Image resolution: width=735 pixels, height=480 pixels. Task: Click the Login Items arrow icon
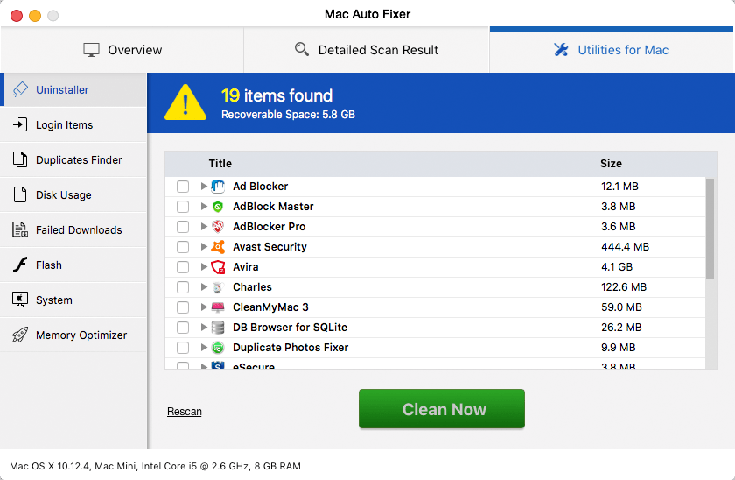tap(19, 124)
